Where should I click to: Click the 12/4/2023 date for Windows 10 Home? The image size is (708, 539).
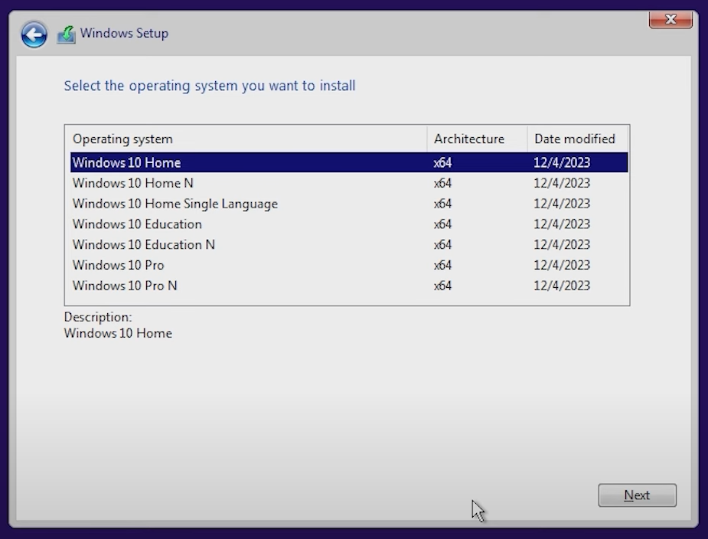click(x=563, y=162)
